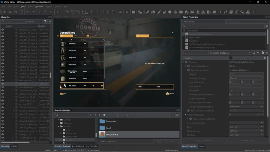Click the swap arrows toolbar icon

(225, 12)
